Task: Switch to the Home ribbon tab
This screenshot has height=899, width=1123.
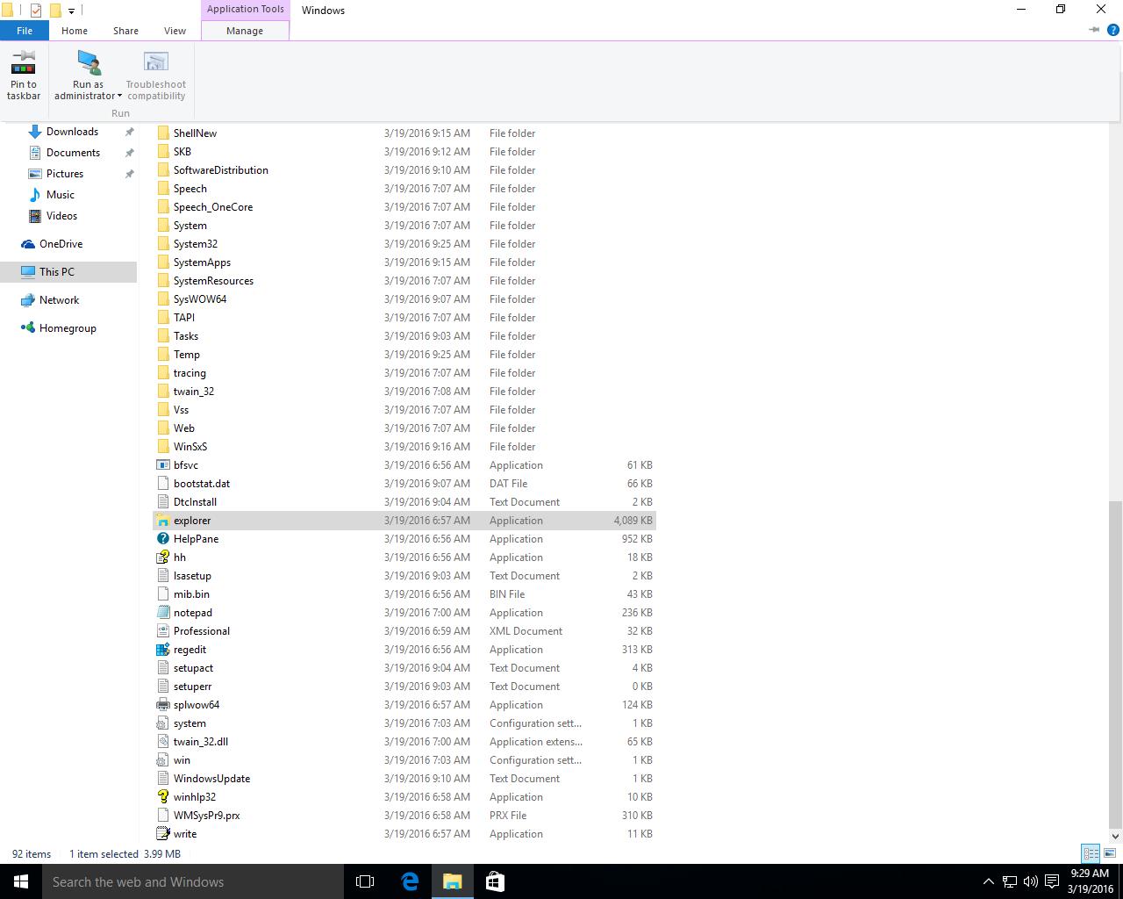Action: tap(75, 31)
